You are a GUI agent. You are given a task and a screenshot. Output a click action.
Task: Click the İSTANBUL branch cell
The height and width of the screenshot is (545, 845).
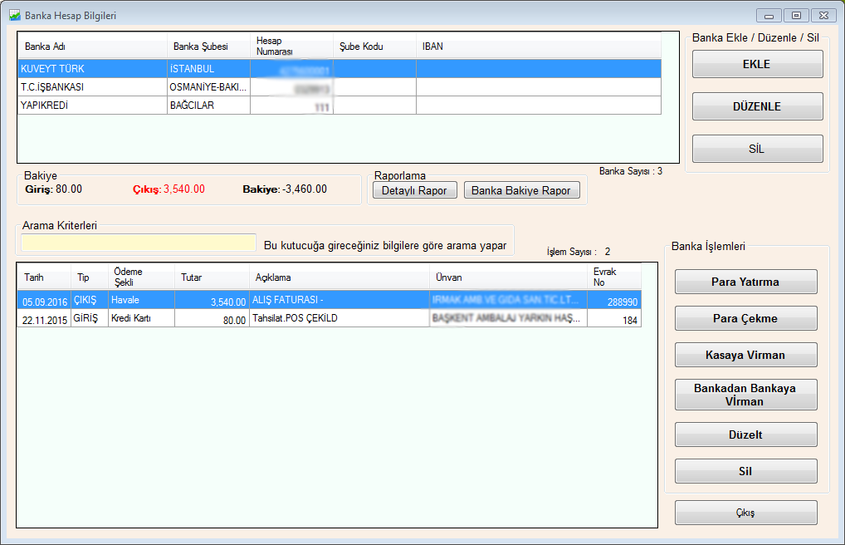point(208,68)
